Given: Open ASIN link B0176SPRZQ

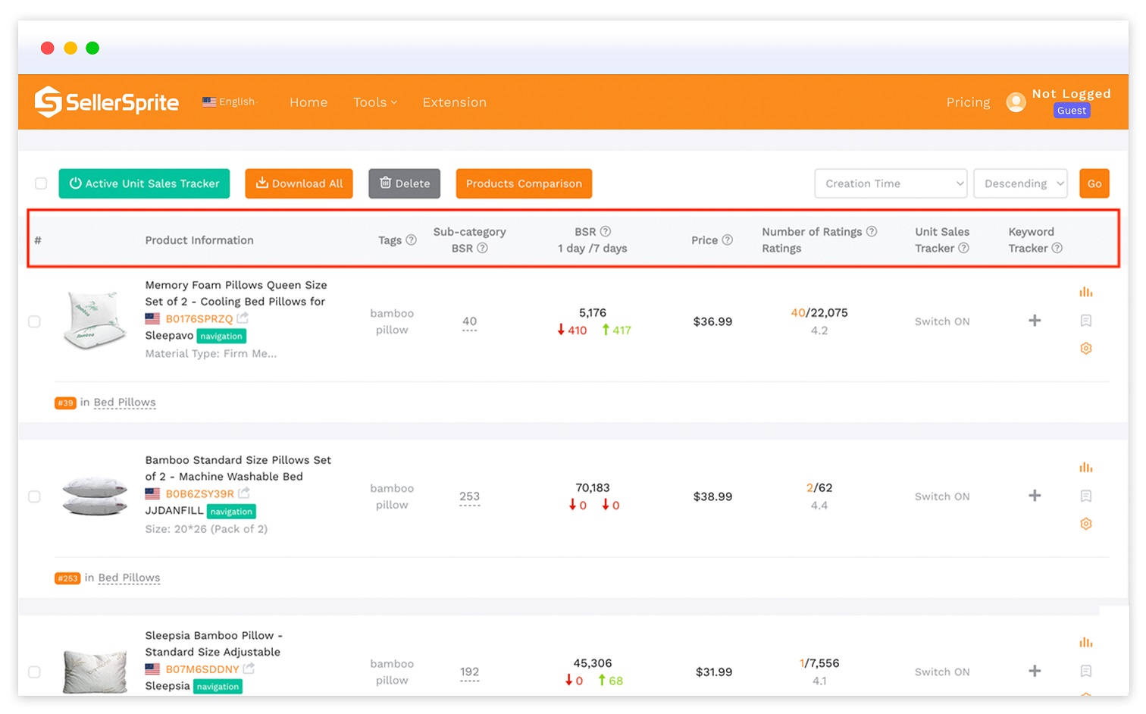Looking at the screenshot, I should [x=199, y=319].
